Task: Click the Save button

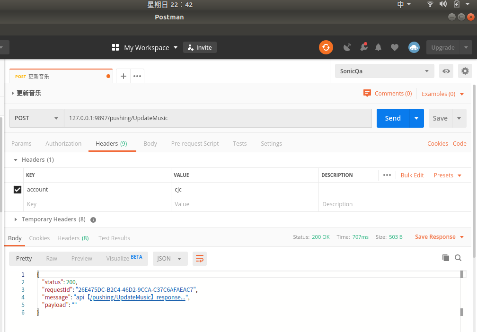Action: click(x=440, y=118)
